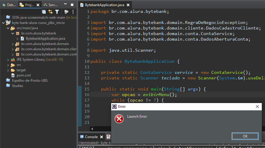Select Espelho-de-Ponto-UBS project
Image resolution: width=265 pixels, height=148 pixels.
pyautogui.click(x=29, y=80)
